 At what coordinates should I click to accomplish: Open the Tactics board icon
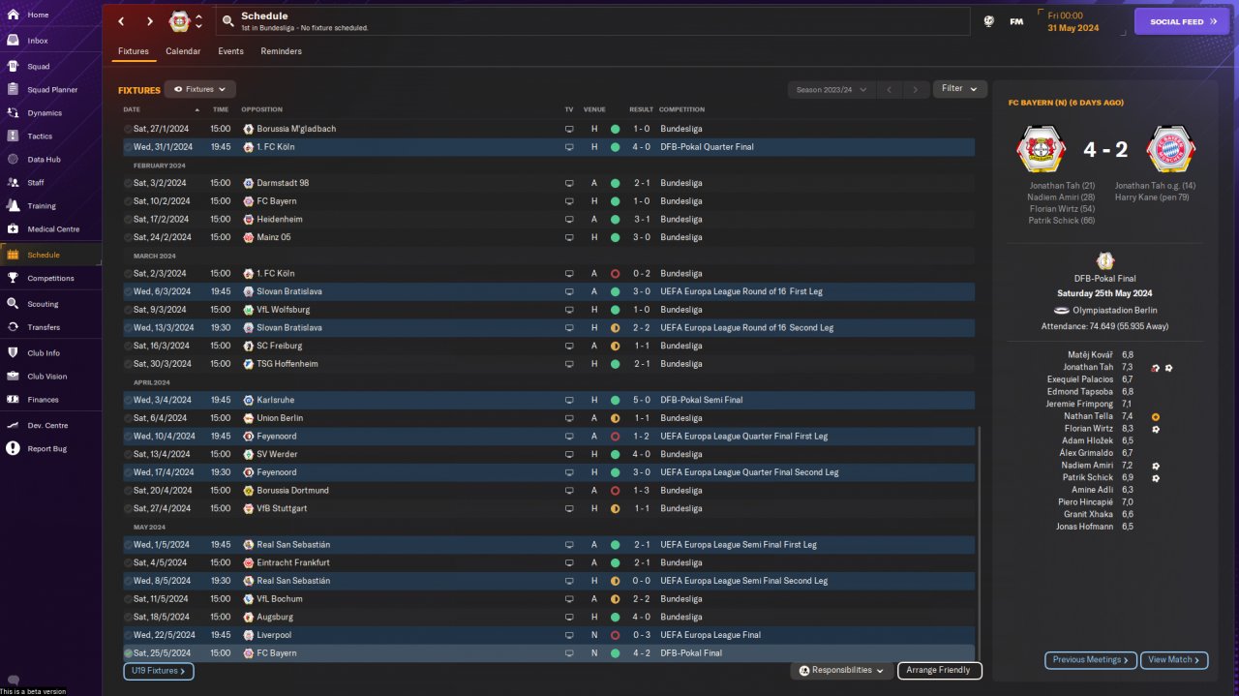tap(13, 136)
